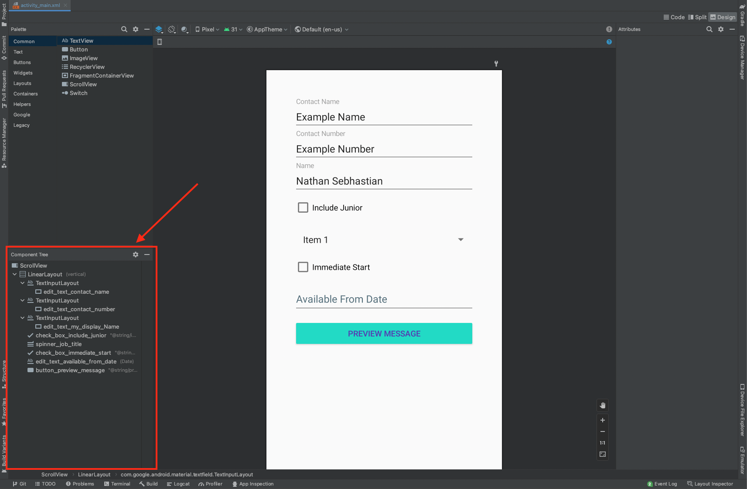
Task: Minimize the Component Tree panel
Action: (x=147, y=255)
